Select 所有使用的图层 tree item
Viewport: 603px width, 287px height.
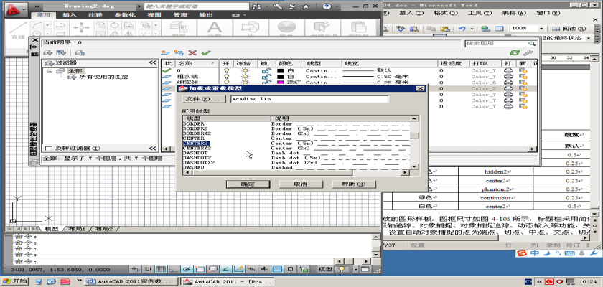[103, 77]
